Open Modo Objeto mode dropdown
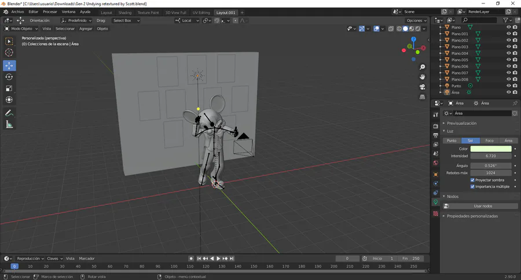 coord(21,29)
